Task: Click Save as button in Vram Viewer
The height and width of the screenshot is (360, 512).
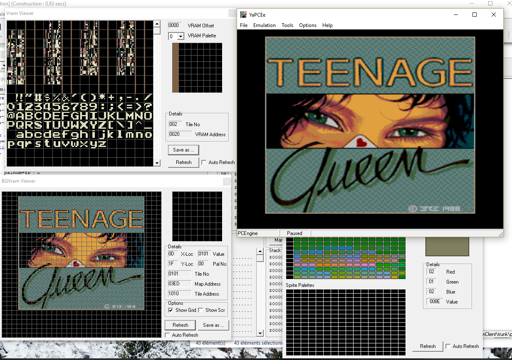Action: tap(183, 150)
